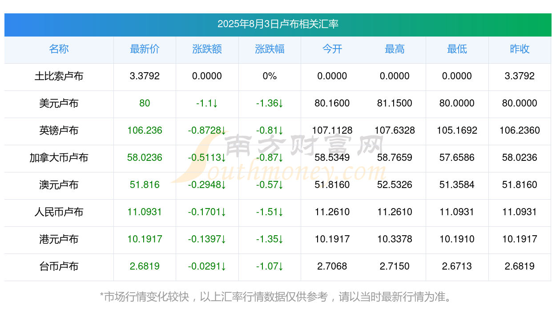Viewport: 556px width, 311px height.
Task: Click the percent change -1.07↓
Action: click(270, 266)
